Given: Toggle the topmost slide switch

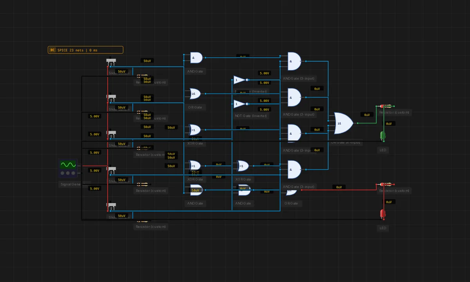Looking at the screenshot, I should coord(111,61).
